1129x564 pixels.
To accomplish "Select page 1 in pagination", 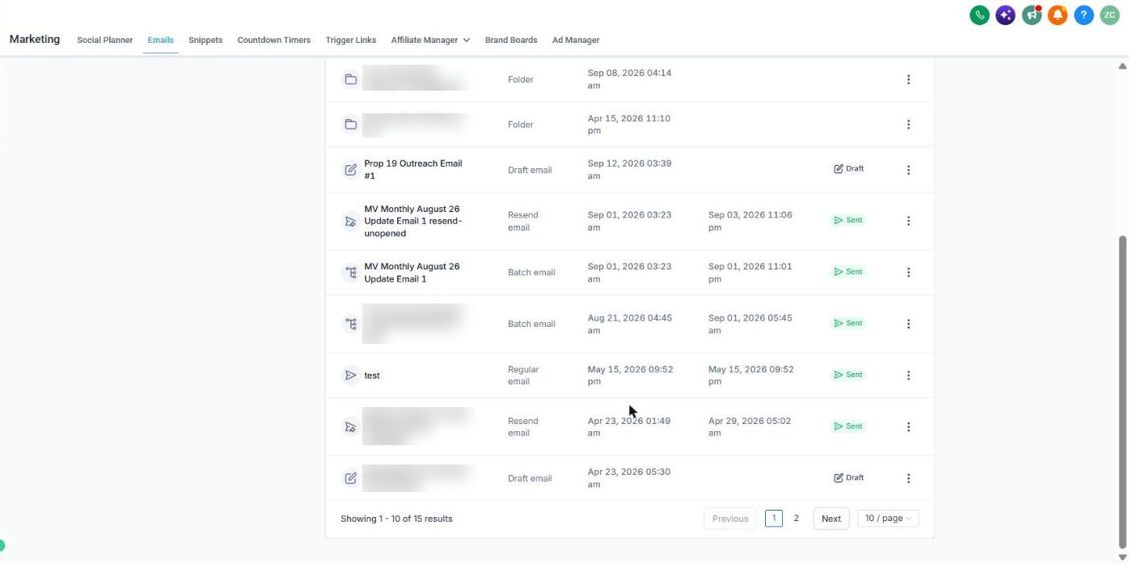I will coord(773,519).
